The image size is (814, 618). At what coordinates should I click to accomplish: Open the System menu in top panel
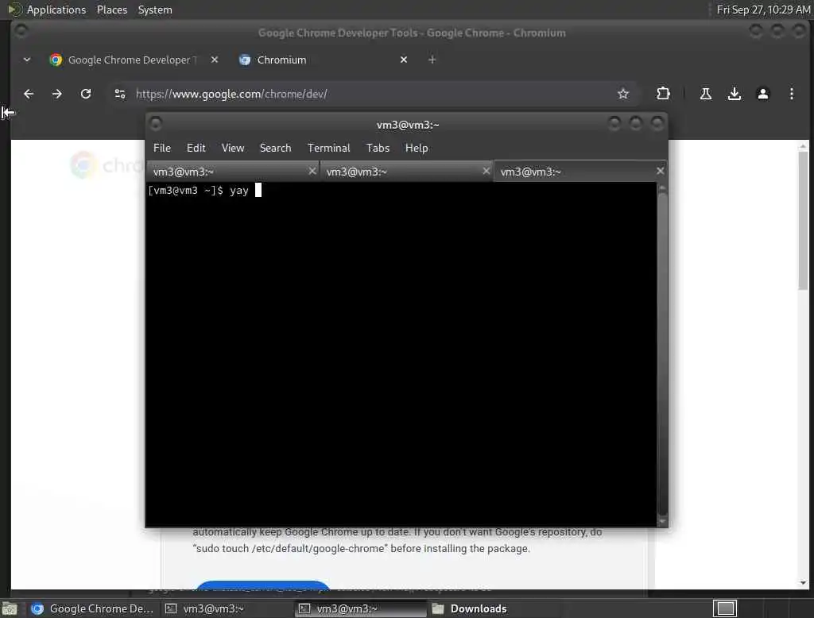[x=155, y=10]
